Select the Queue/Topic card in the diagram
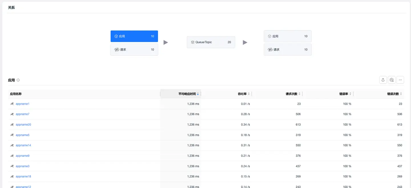 pyautogui.click(x=211, y=42)
